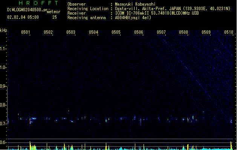The image size is (237, 150).
Task: Click the antenna value A504HB(yagi 4el)
Action: click(133, 18)
